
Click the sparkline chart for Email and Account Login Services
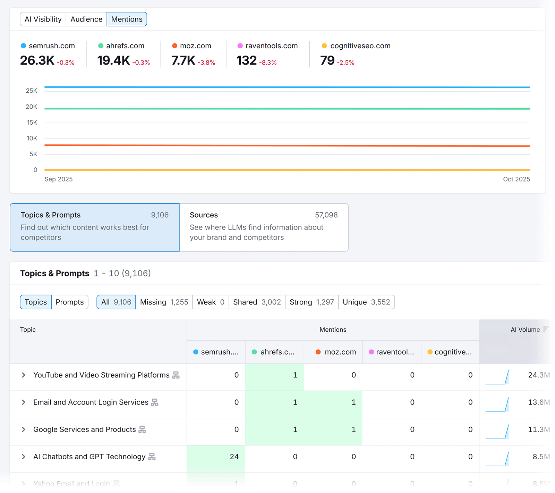(497, 404)
